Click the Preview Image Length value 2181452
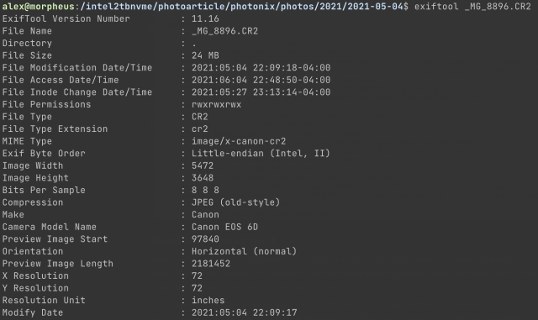The width and height of the screenshot is (538, 320). (x=211, y=264)
